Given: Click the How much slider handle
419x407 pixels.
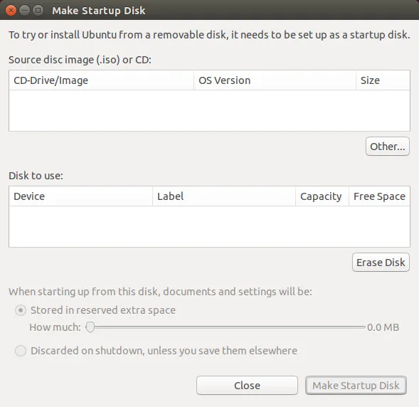Looking at the screenshot, I should tap(90, 327).
